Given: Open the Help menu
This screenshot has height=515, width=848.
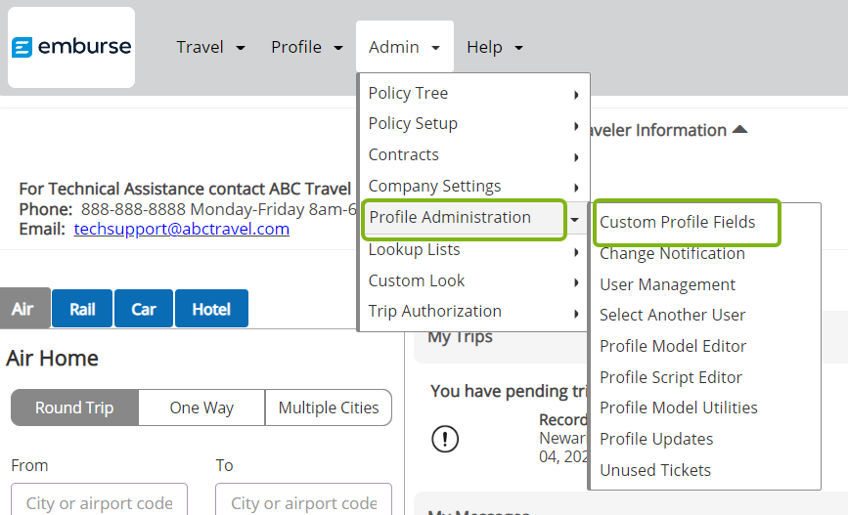Looking at the screenshot, I should (494, 47).
